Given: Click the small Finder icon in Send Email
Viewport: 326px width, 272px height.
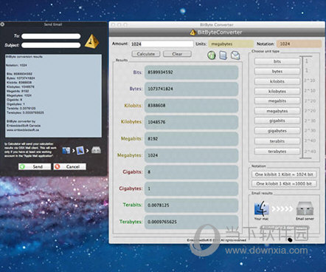Looking at the screenshot, I should pos(66,150).
